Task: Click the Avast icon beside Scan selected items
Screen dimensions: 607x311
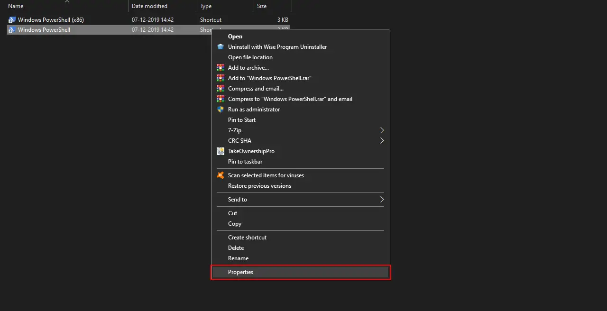Action: pos(221,175)
